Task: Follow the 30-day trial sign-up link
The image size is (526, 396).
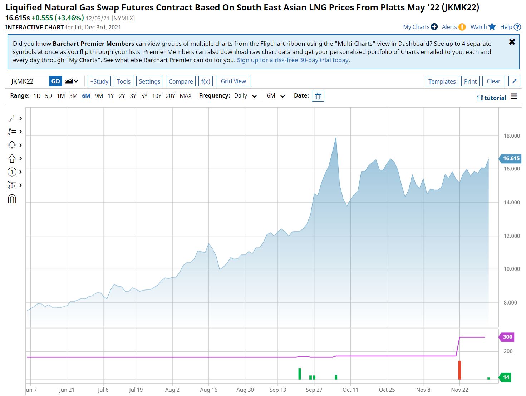Action: pyautogui.click(x=293, y=60)
